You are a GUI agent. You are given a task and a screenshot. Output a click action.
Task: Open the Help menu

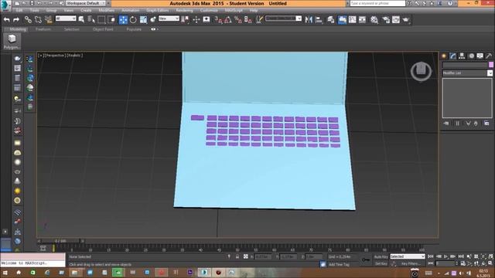(254, 10)
